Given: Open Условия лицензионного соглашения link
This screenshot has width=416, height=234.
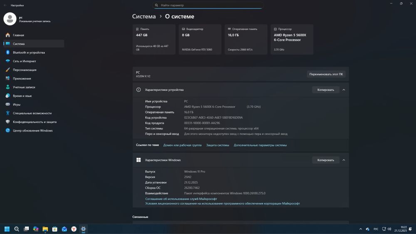Looking at the screenshot, I should [222, 204].
